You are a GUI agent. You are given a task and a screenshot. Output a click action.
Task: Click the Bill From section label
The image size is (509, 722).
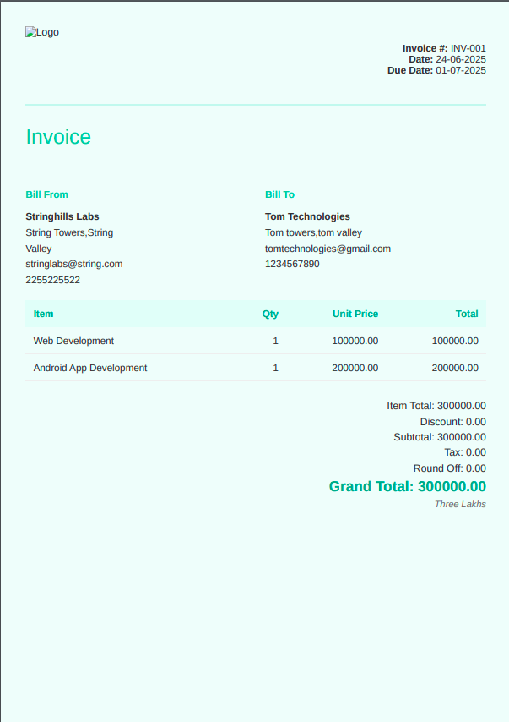pyautogui.click(x=46, y=194)
